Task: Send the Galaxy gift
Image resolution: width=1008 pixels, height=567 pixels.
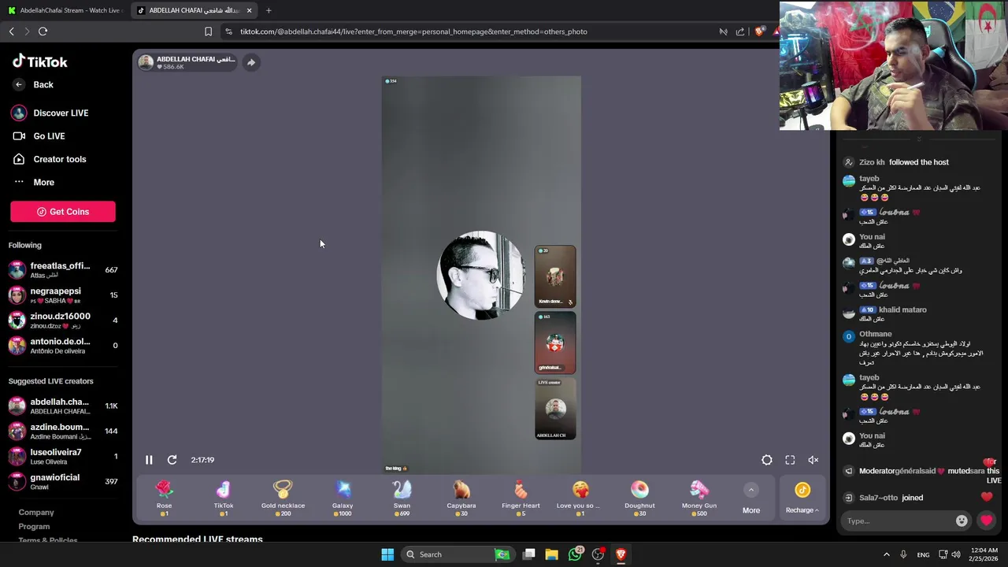Action: click(343, 498)
